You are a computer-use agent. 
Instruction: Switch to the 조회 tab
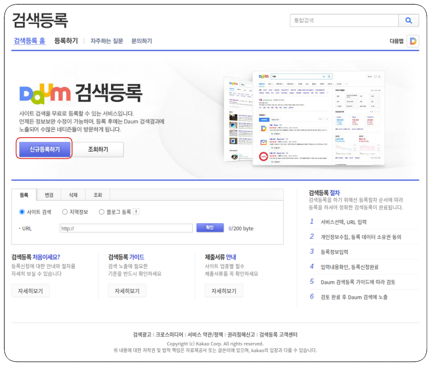(98, 195)
